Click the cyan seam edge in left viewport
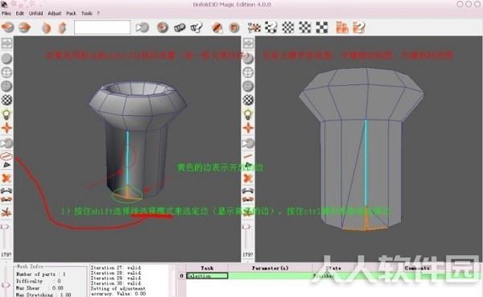This screenshot has height=297, width=483. (127, 159)
